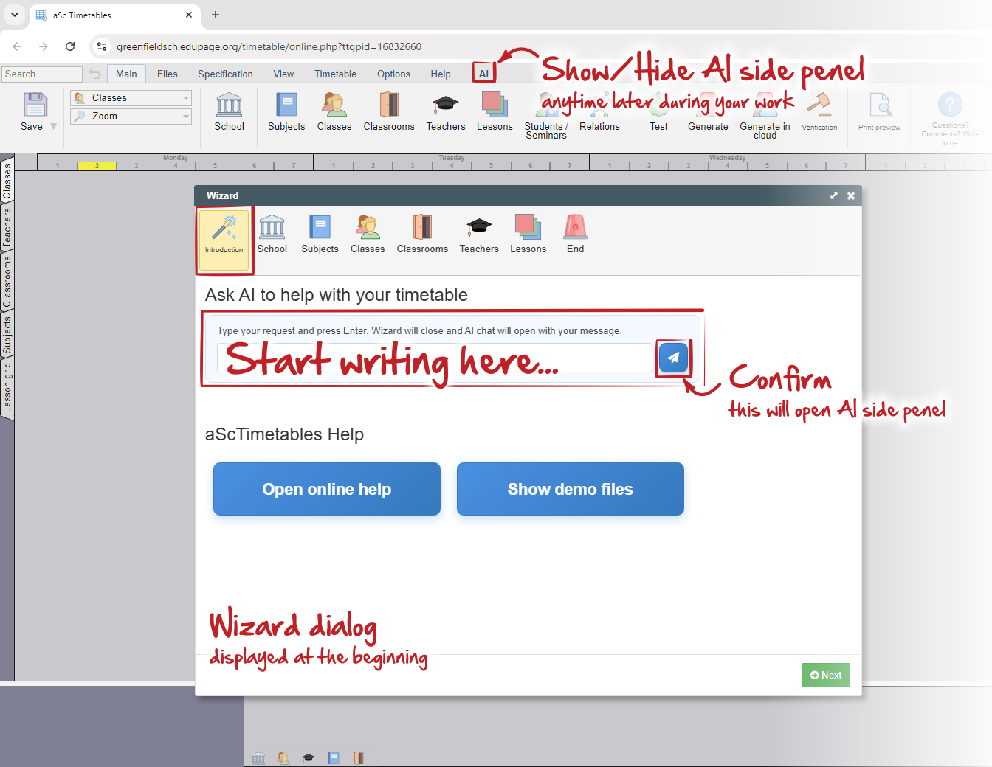Expand the Save options arrow

pyautogui.click(x=54, y=127)
